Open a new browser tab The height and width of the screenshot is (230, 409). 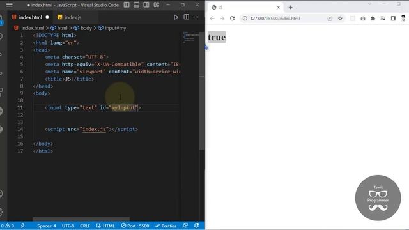290,7
